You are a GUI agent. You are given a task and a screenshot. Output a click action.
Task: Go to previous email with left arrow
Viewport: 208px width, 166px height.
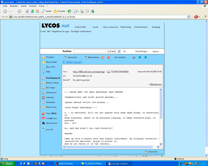(140, 57)
